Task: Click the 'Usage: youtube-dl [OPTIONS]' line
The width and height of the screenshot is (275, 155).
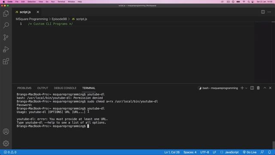Action: point(51,112)
